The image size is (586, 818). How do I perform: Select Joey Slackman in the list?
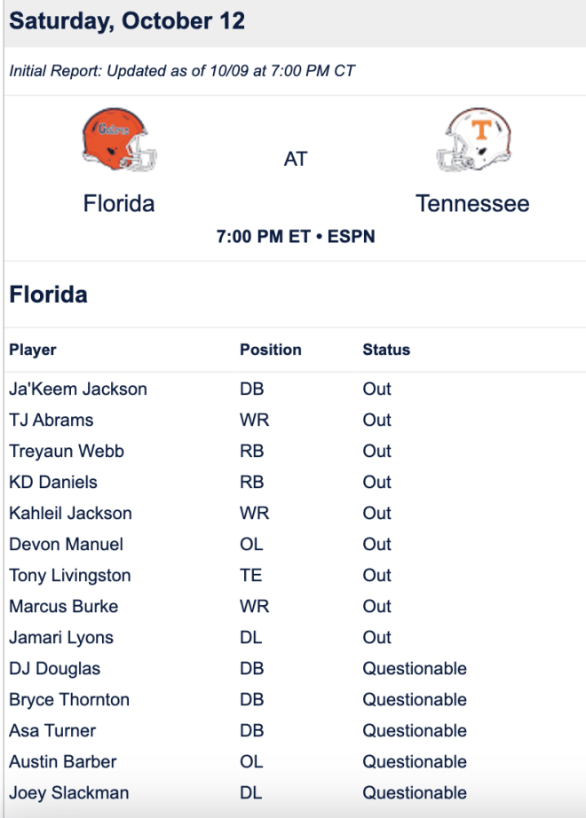pyautogui.click(x=69, y=793)
